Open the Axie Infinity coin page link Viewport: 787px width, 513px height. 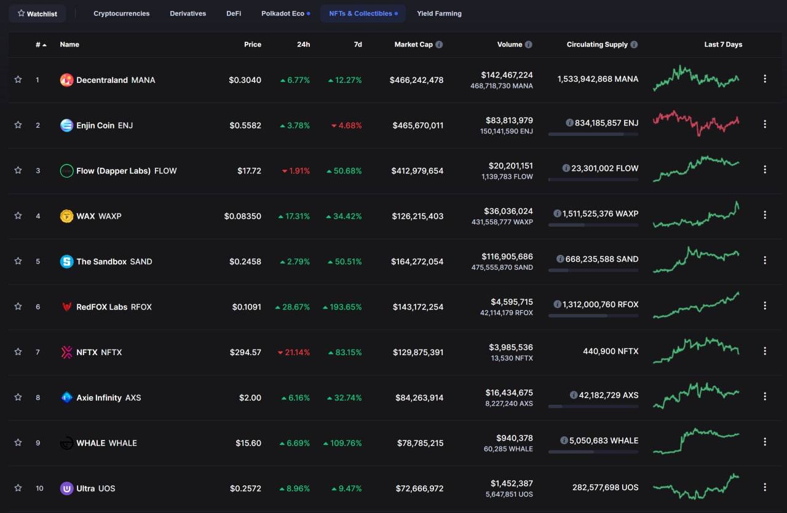[109, 397]
